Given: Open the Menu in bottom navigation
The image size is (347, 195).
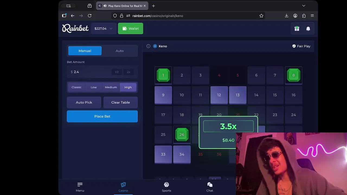Looking at the screenshot, I should tap(80, 187).
